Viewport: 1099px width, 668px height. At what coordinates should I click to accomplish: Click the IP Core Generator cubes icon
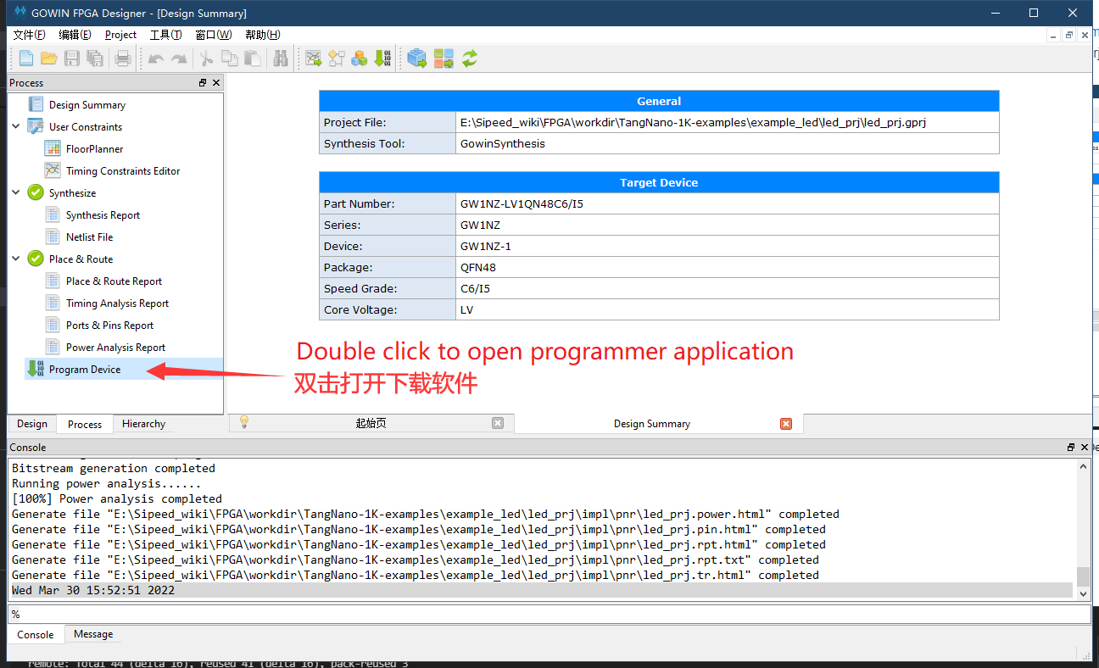(x=360, y=58)
